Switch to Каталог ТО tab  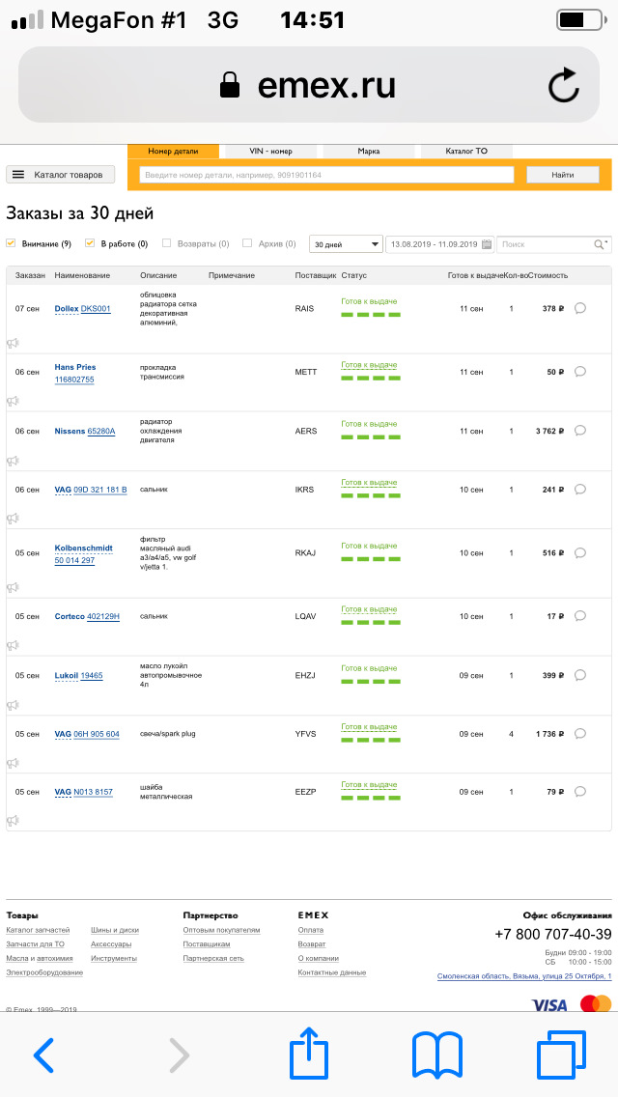pos(466,151)
